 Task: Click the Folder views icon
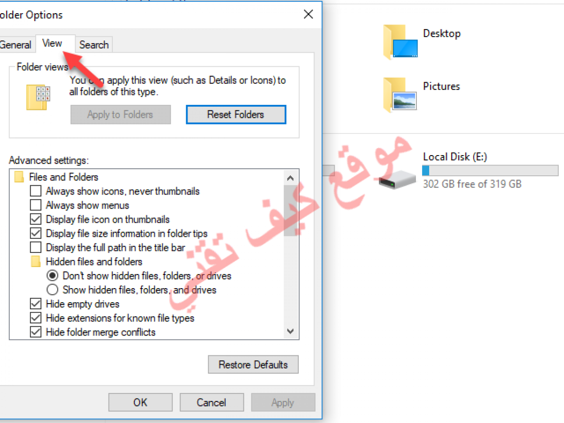pyautogui.click(x=38, y=98)
